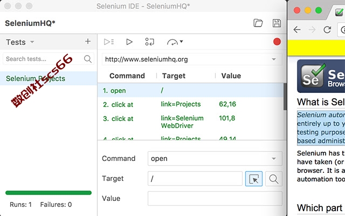Click the Command column header
This screenshot has width=345, height=216.
[x=127, y=76]
